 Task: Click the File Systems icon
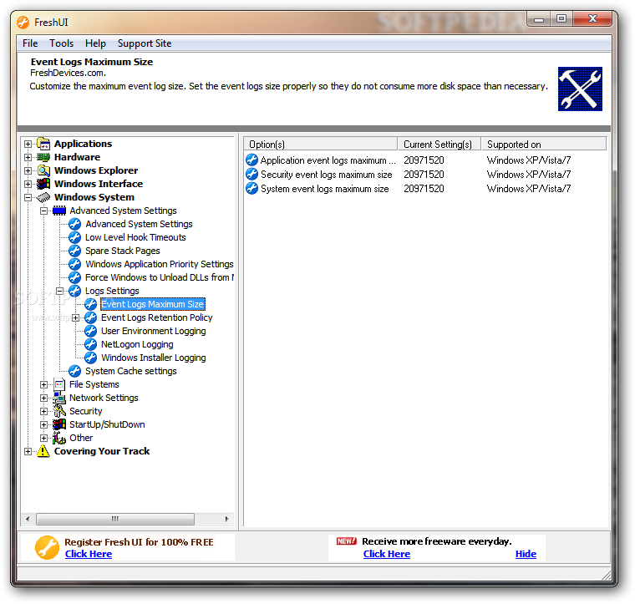click(x=59, y=384)
